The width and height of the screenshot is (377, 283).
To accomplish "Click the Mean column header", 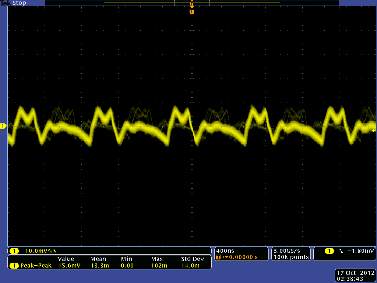I will pos(98,259).
